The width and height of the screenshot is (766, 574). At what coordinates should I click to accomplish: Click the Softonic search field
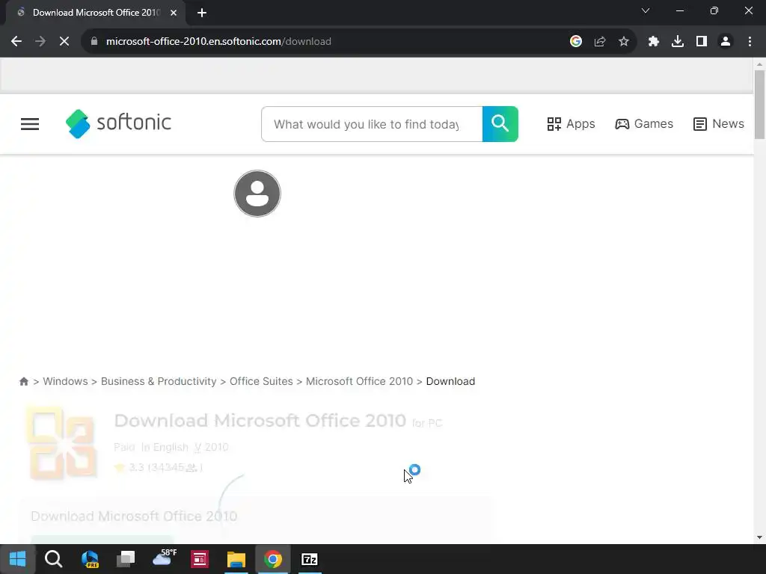click(372, 124)
